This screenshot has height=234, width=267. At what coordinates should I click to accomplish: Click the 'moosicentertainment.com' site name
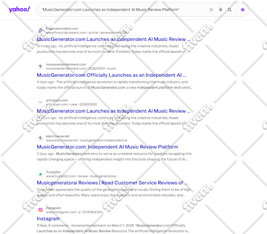(66, 64)
